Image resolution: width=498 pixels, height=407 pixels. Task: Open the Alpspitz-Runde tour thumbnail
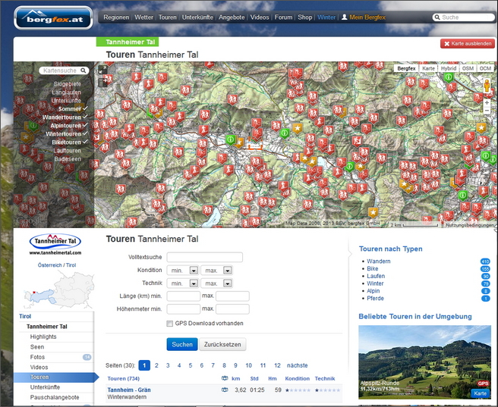pos(424,362)
